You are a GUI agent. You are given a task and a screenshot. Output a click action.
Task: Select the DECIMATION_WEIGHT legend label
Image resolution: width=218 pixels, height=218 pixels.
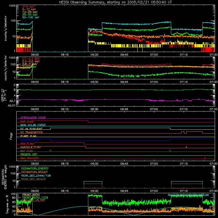35,172
